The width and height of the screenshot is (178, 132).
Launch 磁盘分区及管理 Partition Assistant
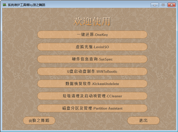pos(92,108)
